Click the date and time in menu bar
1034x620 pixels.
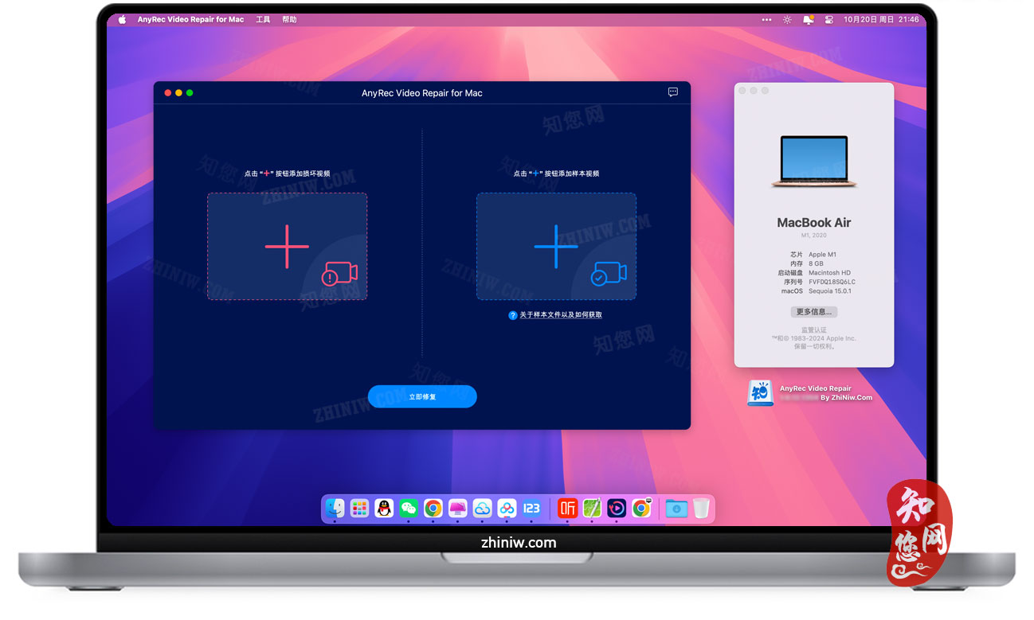click(881, 19)
